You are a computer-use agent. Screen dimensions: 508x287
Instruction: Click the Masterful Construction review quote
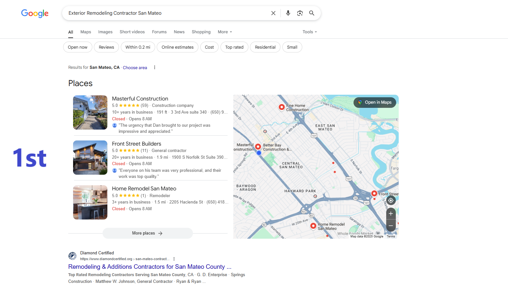(x=164, y=128)
